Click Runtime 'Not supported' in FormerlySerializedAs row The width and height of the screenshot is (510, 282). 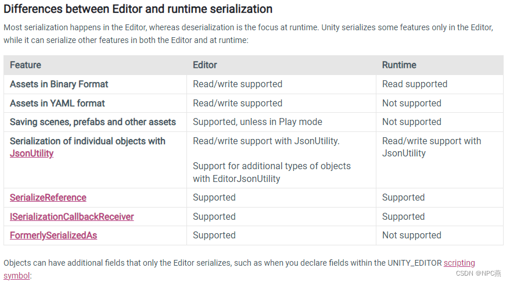click(x=412, y=235)
